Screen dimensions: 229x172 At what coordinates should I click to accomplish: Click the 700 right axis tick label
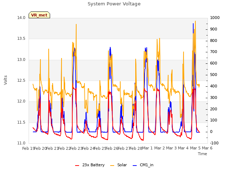click(x=214, y=52)
